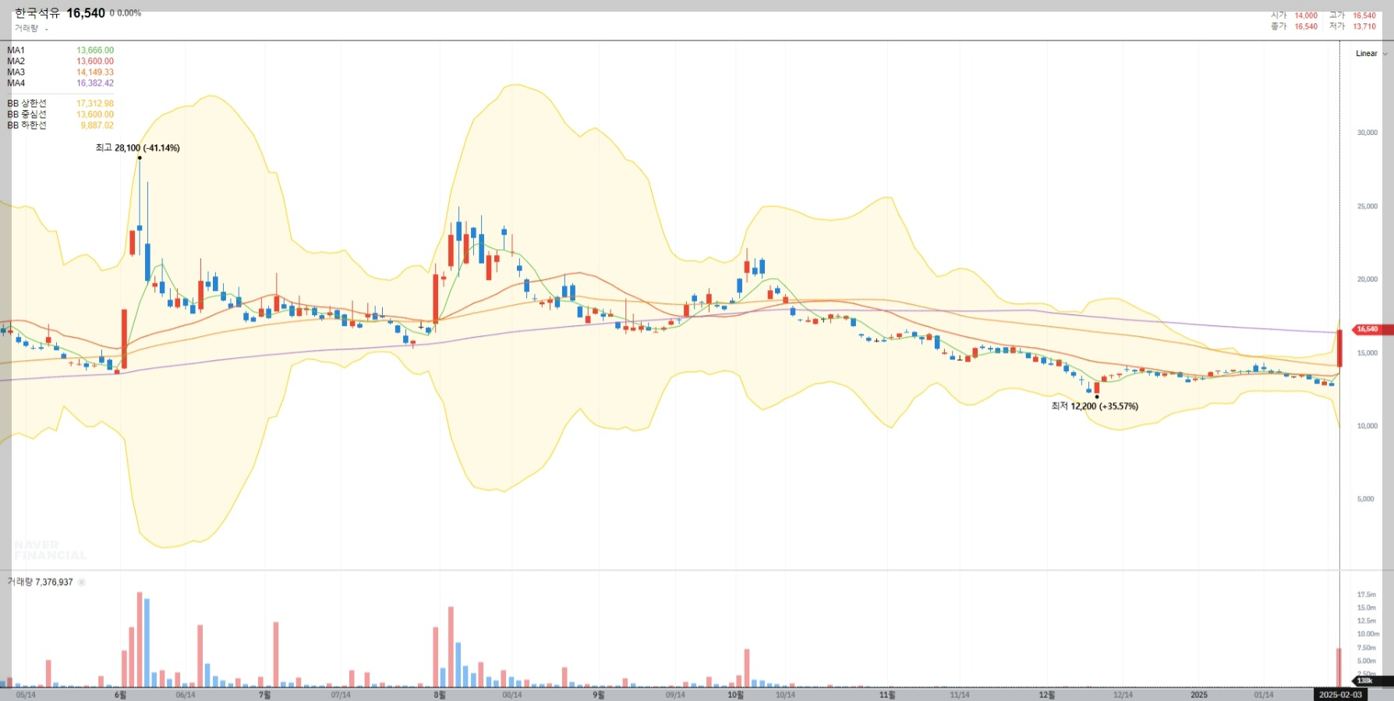Open the Linear scale dropdown

click(1371, 54)
